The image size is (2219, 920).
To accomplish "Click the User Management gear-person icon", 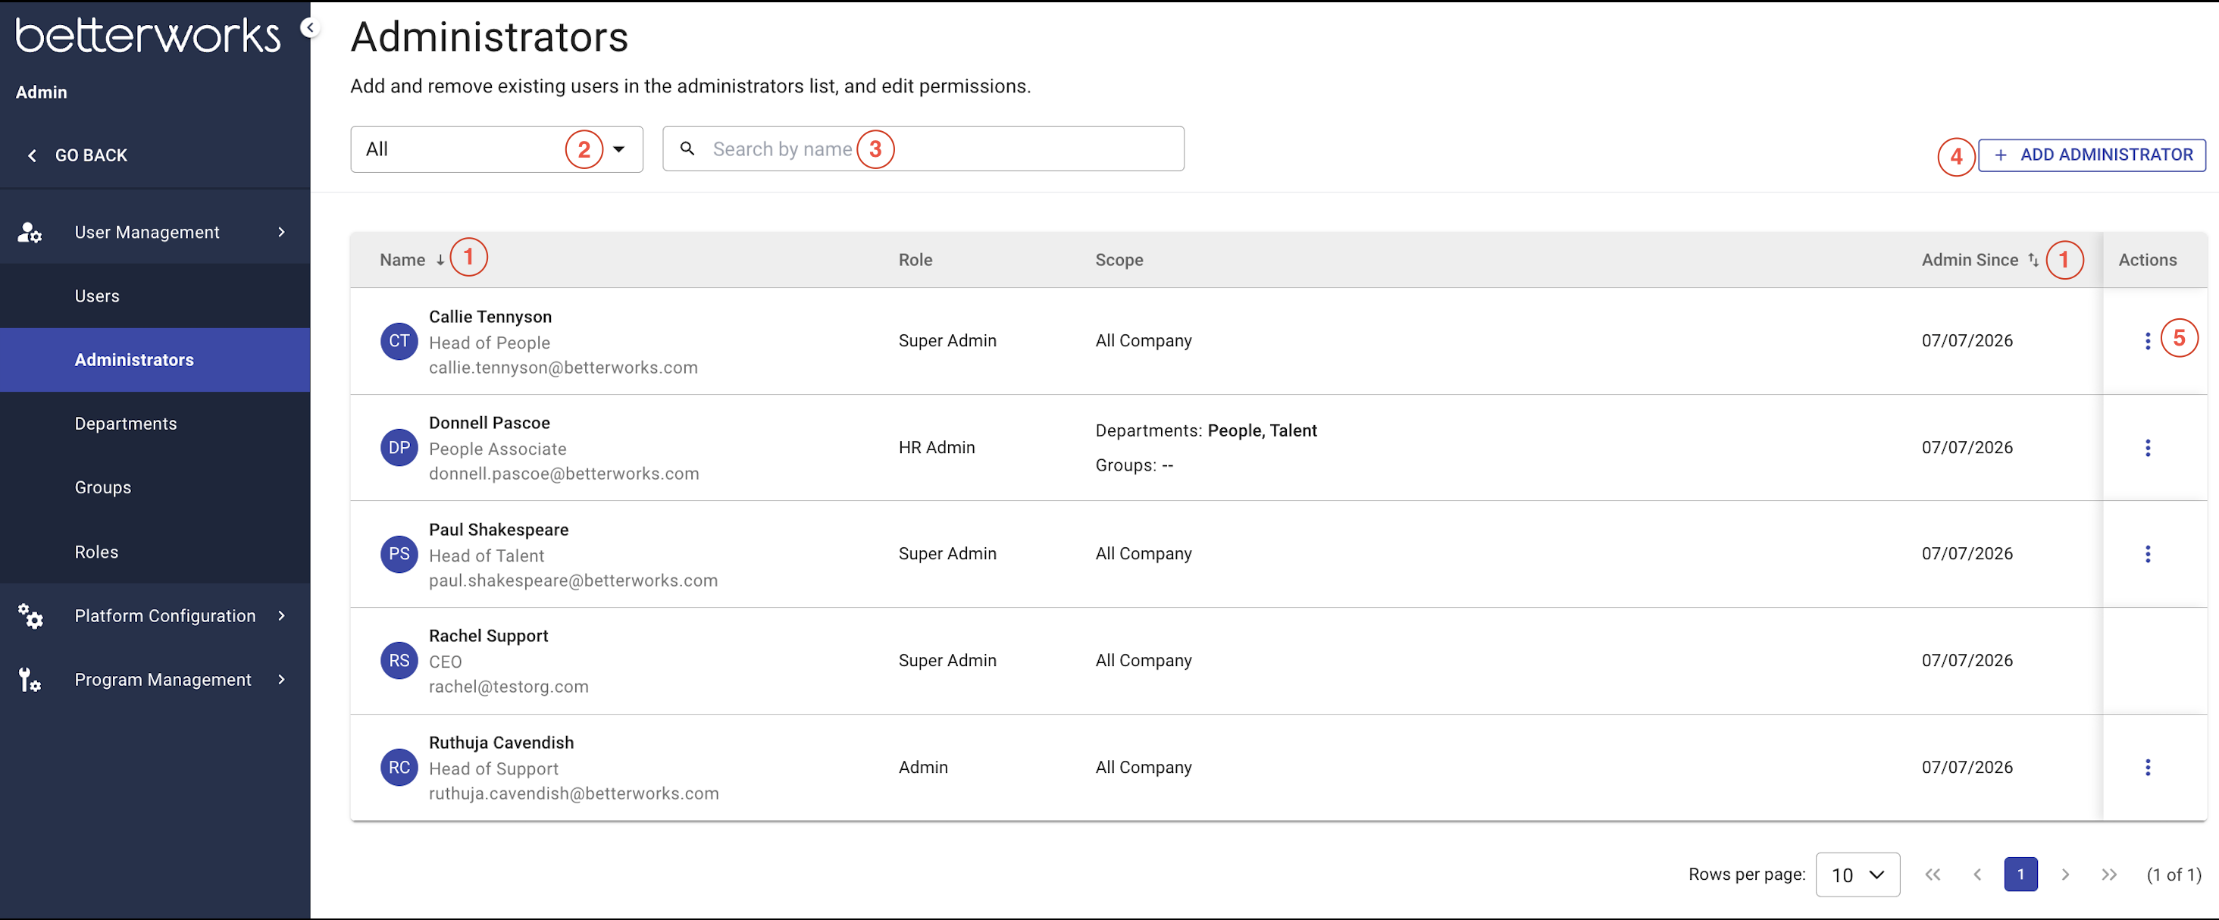I will tap(30, 233).
